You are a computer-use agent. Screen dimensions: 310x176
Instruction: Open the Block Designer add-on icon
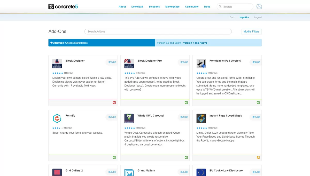click(57, 63)
